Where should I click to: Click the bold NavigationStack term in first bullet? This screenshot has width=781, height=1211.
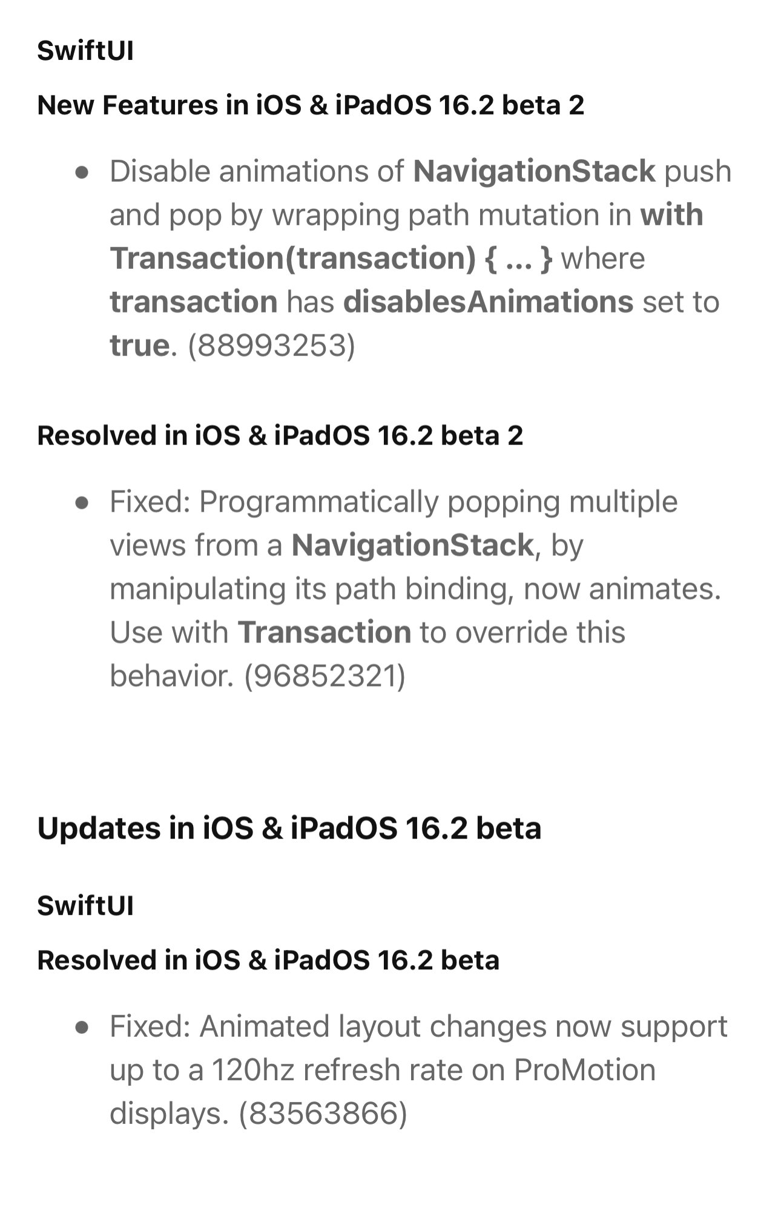534,171
